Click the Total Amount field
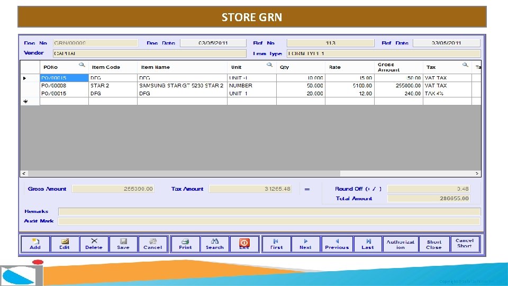Screen dimensions: 508x286 429,198
